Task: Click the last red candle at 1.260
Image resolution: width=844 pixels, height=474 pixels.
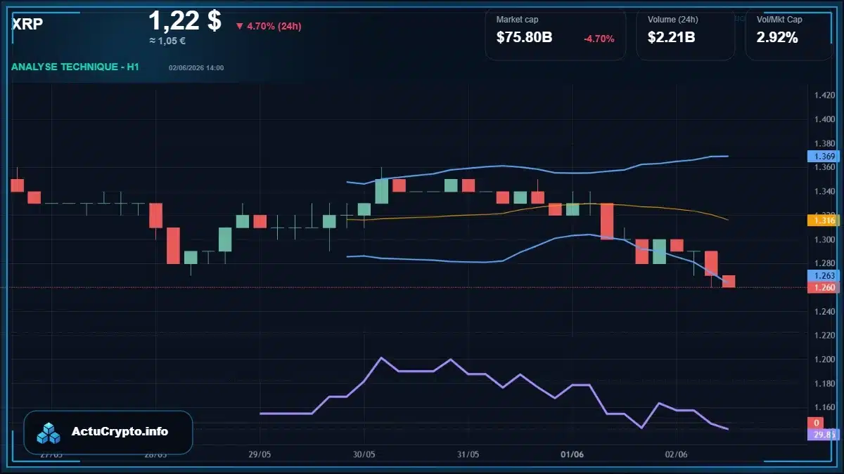Action: [729, 282]
